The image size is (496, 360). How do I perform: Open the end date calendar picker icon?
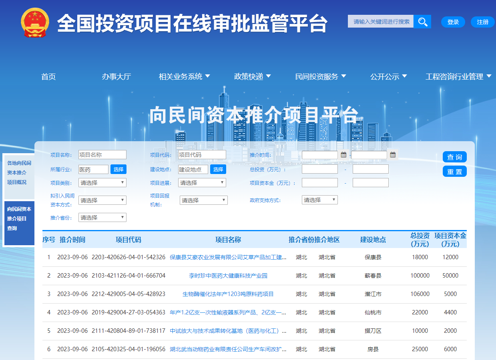[393, 155]
